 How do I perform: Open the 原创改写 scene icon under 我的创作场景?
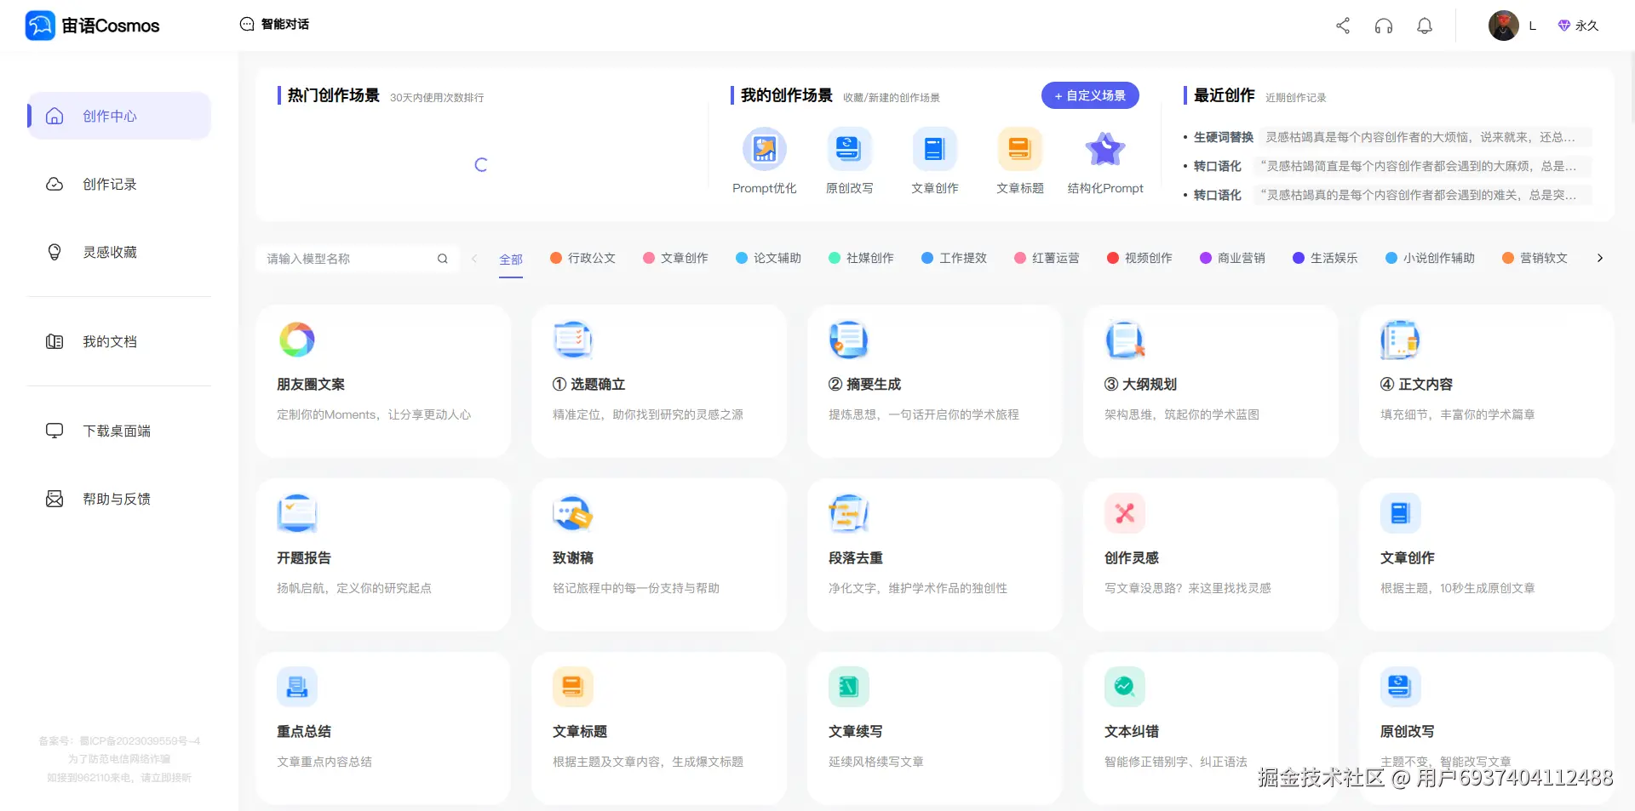(x=850, y=149)
